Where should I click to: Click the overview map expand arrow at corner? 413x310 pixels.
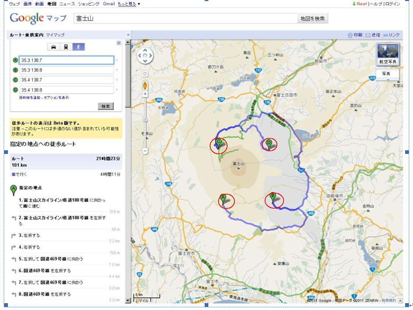coord(400,301)
